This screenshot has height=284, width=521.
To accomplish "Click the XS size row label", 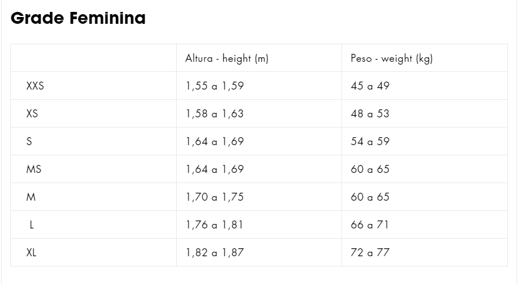I will click(x=32, y=114).
